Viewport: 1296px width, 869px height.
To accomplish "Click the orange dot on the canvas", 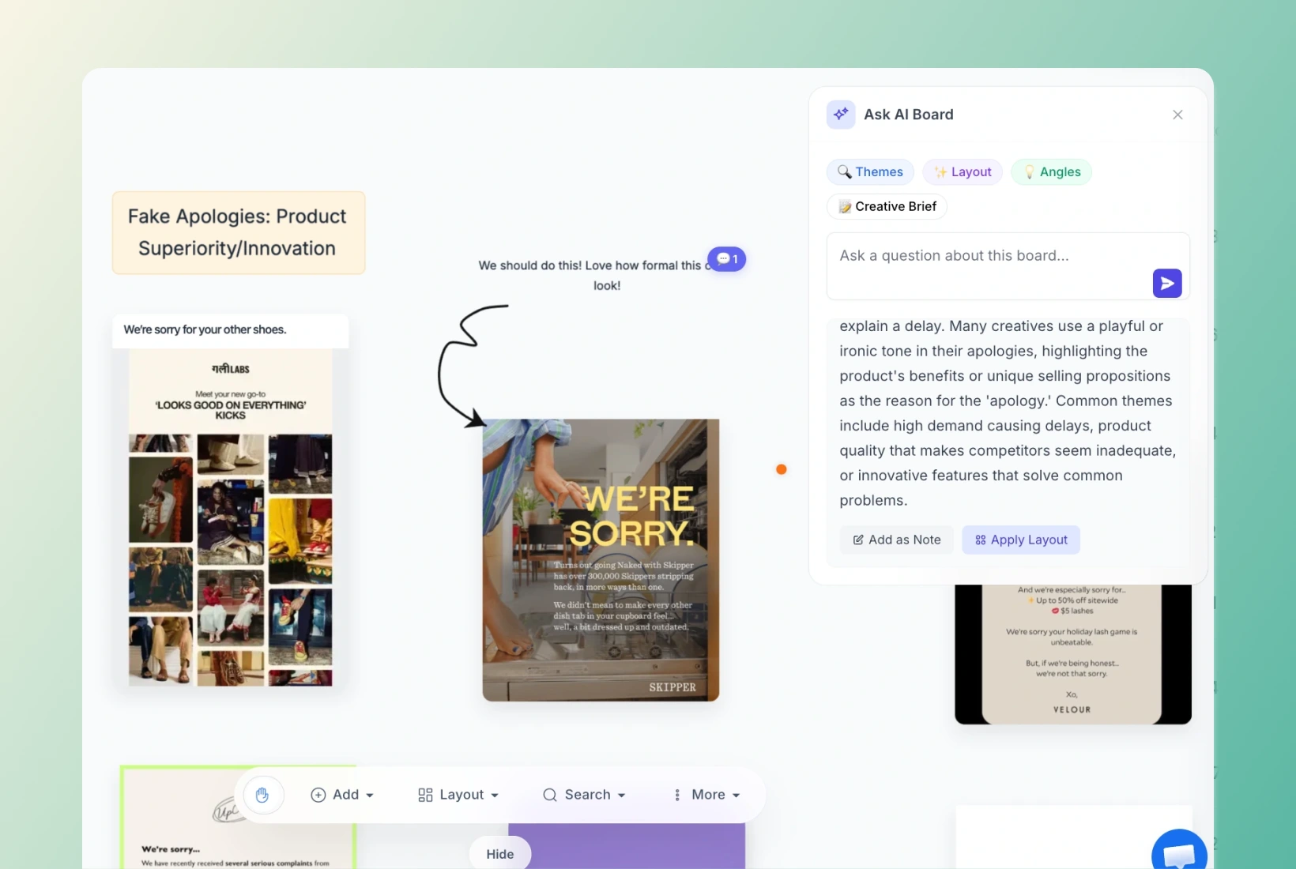I will (781, 469).
